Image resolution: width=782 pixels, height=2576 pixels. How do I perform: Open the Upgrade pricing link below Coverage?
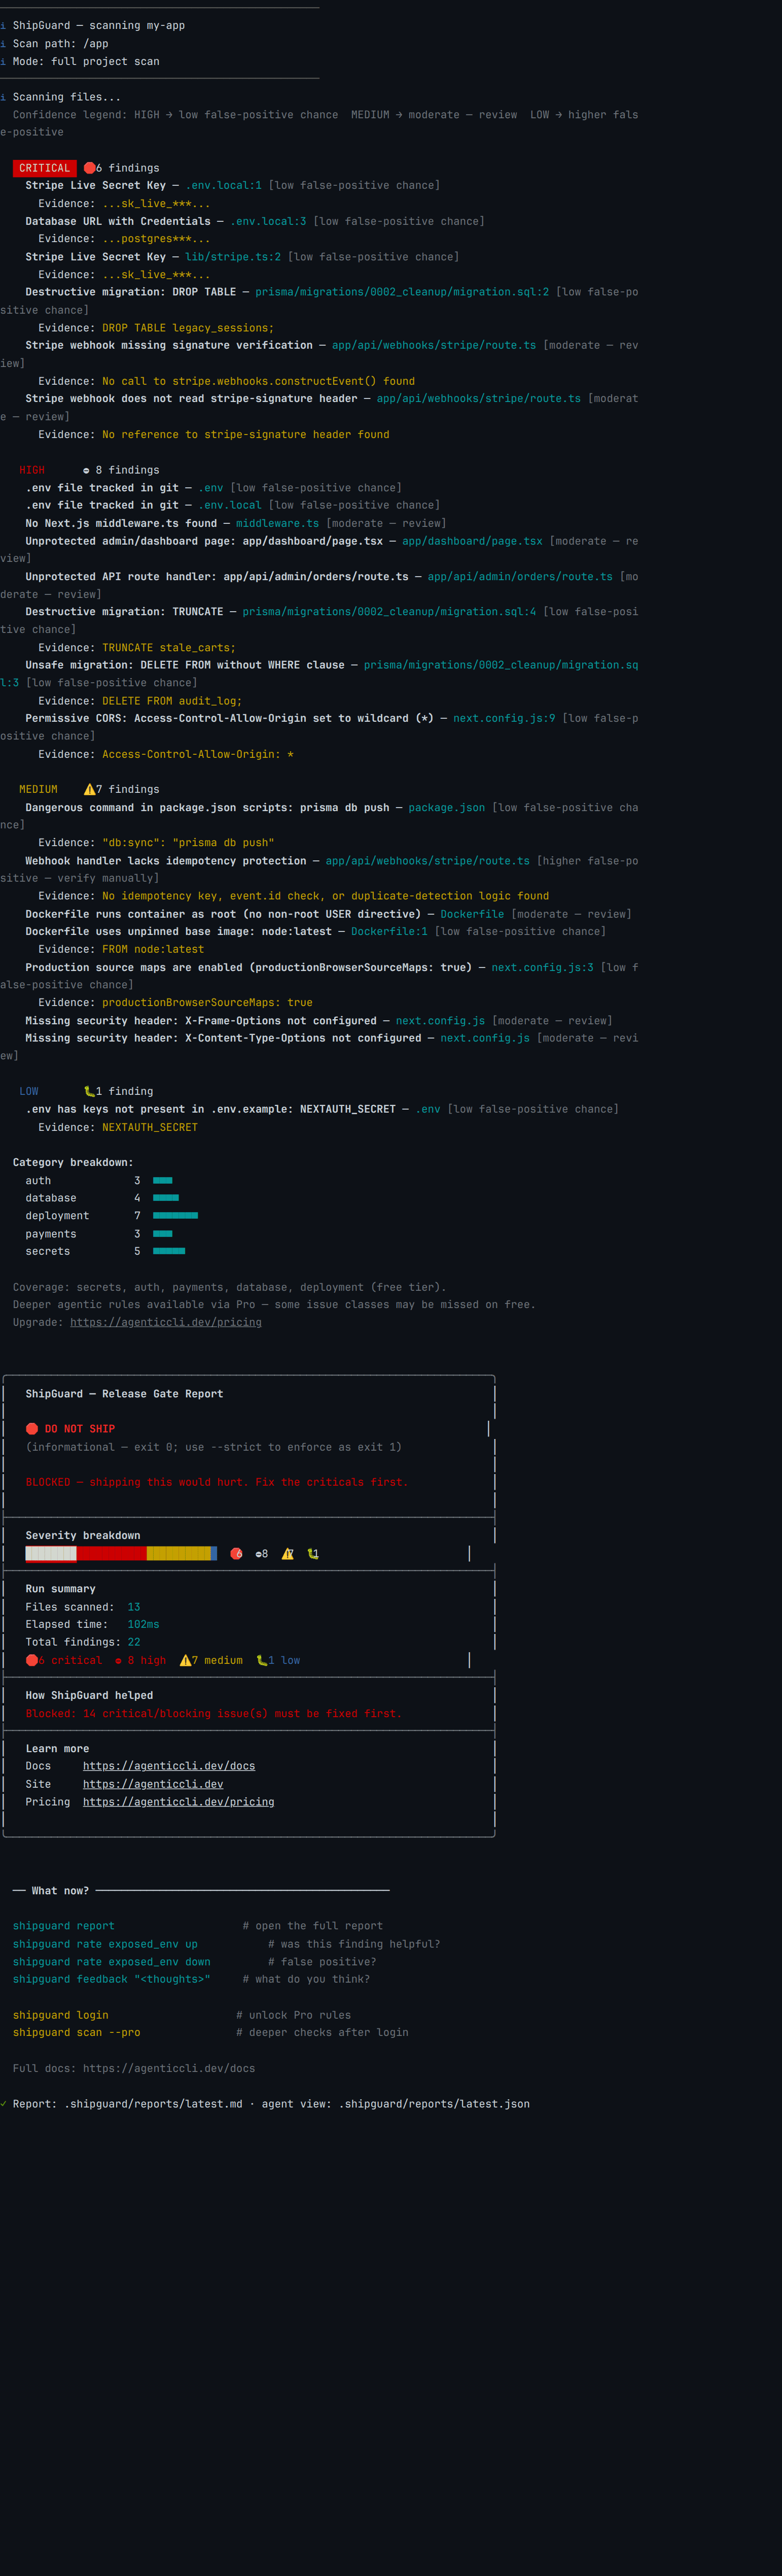coord(166,1322)
